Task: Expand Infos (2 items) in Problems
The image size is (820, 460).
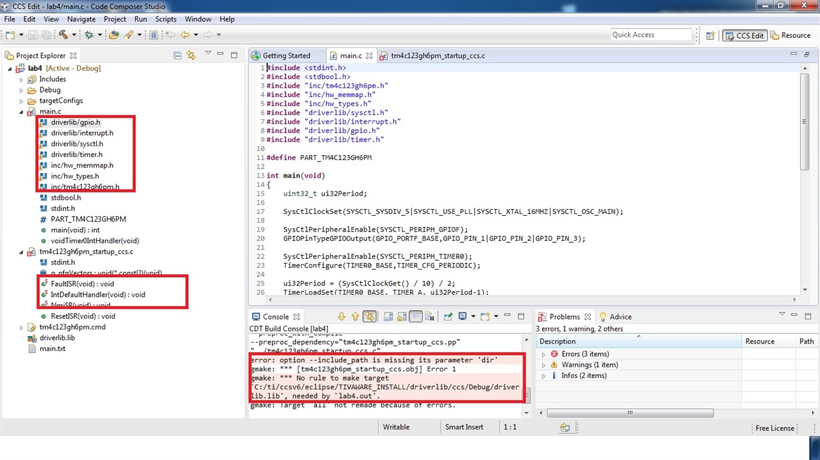Action: click(x=543, y=375)
